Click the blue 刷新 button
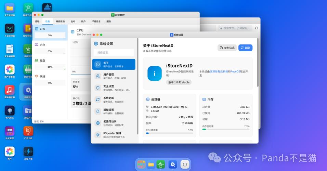This screenshot has width=327, height=171. click(246, 48)
